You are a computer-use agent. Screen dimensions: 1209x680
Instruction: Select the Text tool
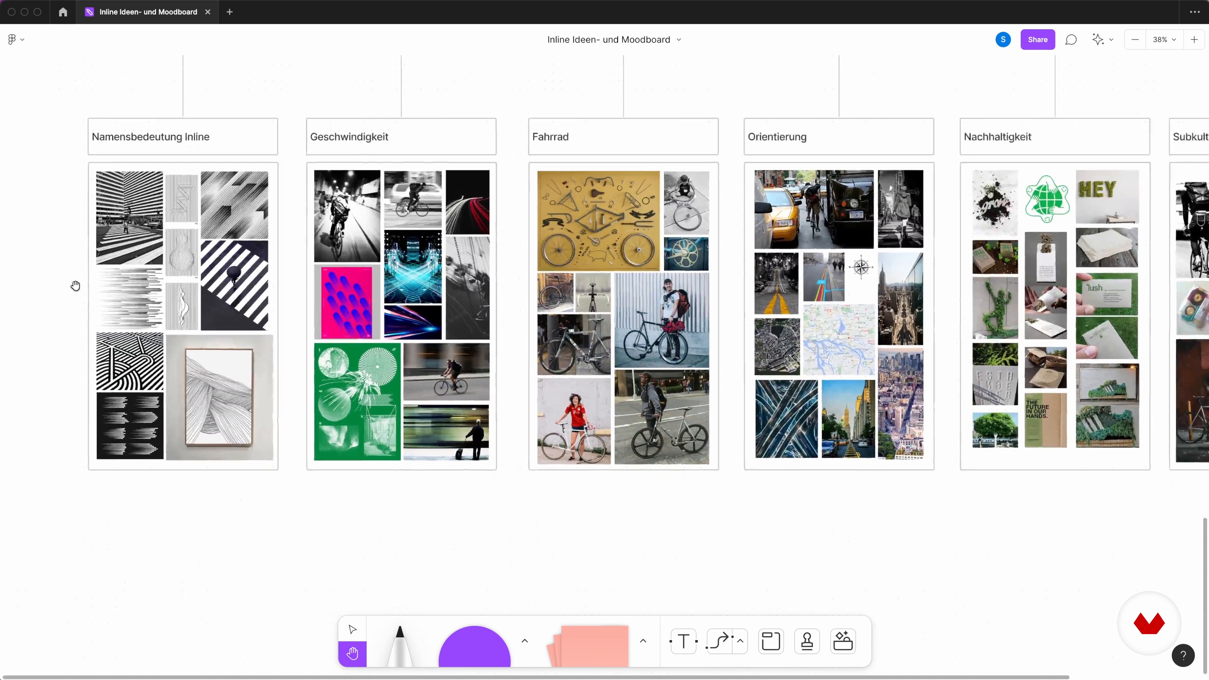click(683, 641)
